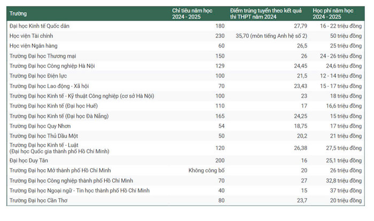The height and width of the screenshot is (221, 374).
Task: Select the 'Học viện Tài chính' cell
Action: 39,36
